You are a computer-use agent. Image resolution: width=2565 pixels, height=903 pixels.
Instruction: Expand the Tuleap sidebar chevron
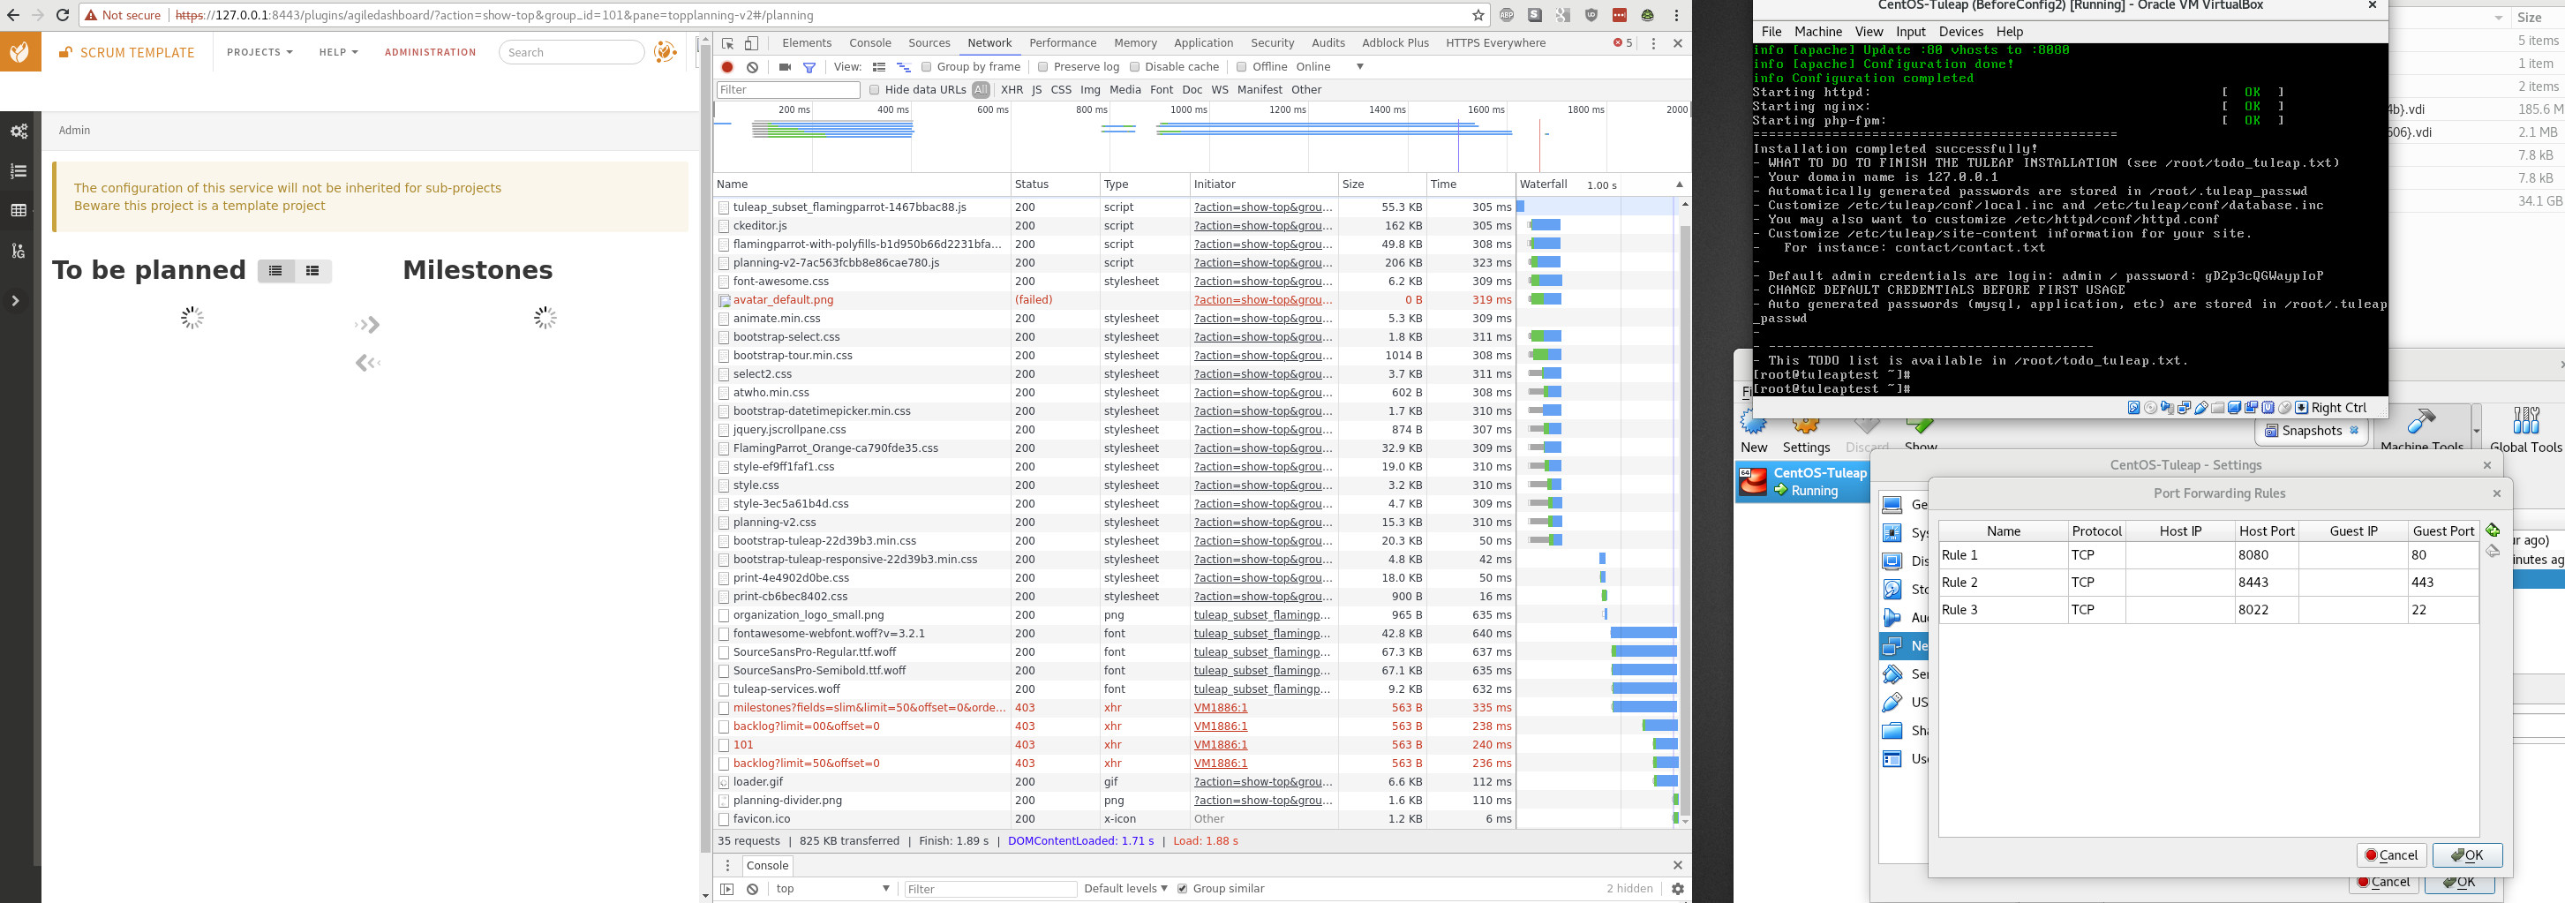click(16, 301)
